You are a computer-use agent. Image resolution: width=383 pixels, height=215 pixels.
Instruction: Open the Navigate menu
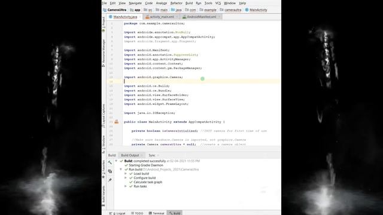[135, 3]
